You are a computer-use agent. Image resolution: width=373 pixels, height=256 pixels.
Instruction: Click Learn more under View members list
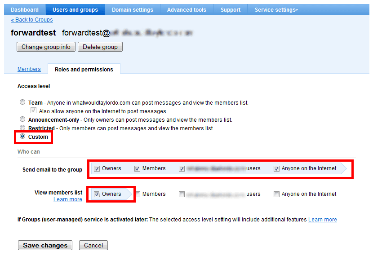click(67, 199)
